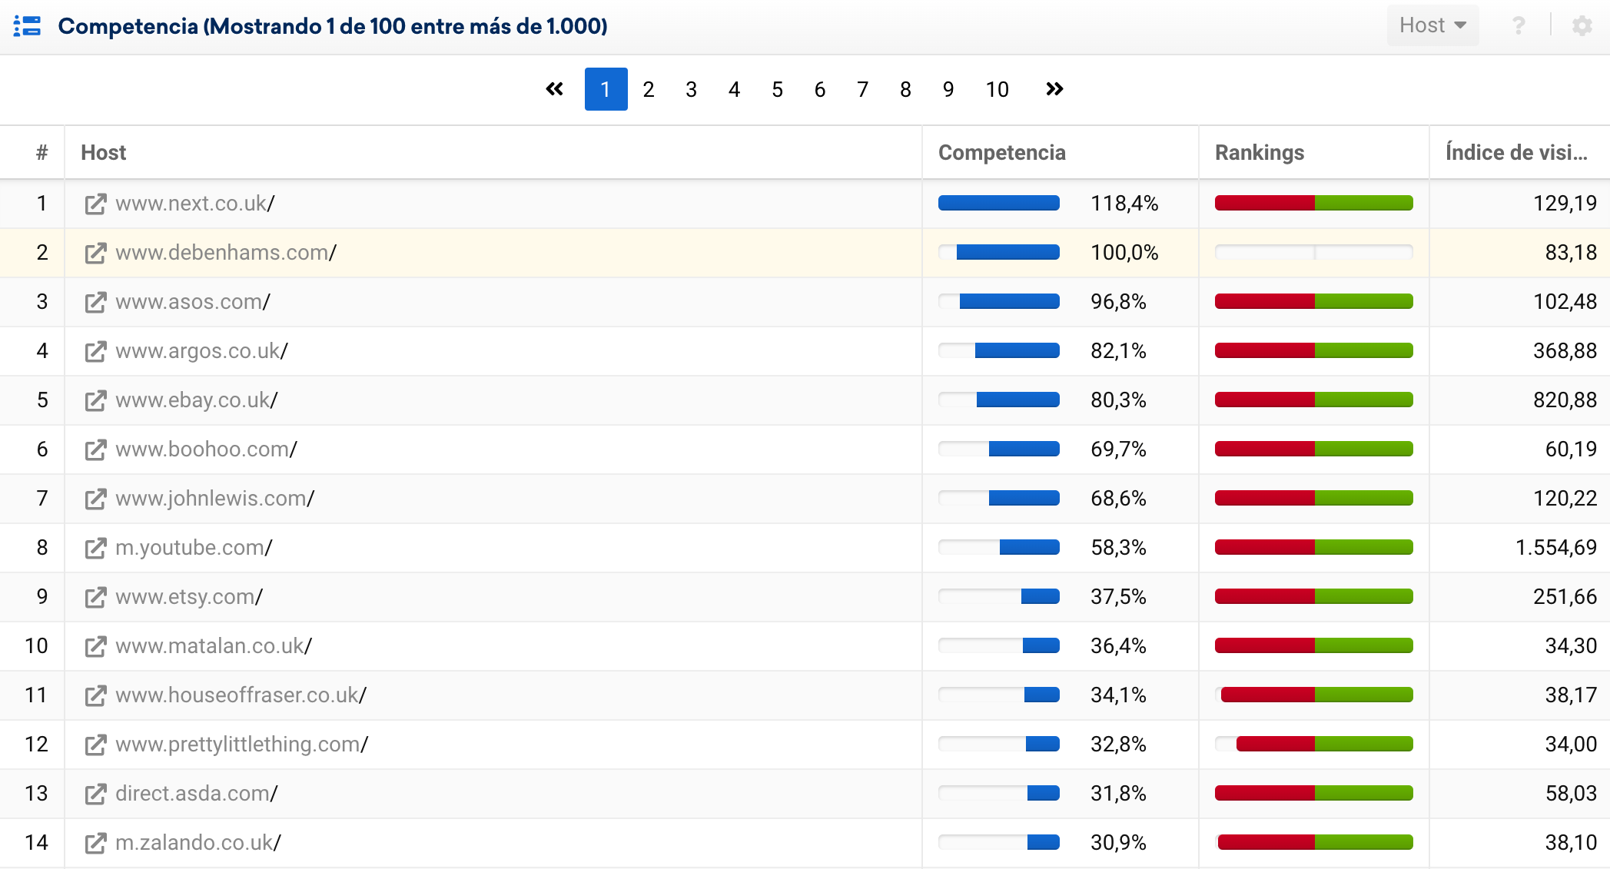Select page 2 in pagination
Viewport: 1610px width, 869px height.
pos(649,90)
